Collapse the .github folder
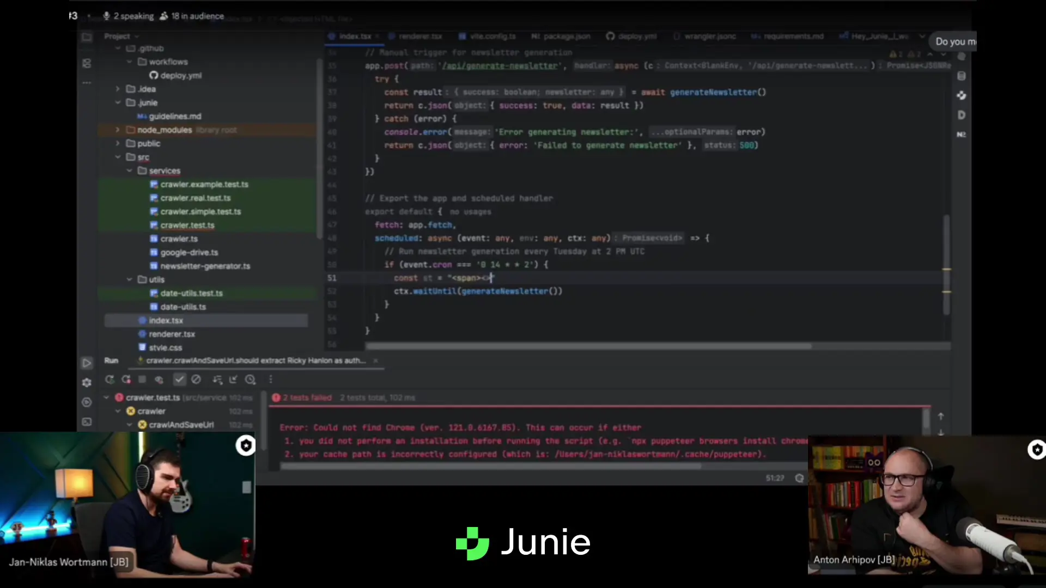The height and width of the screenshot is (588, 1046). [x=118, y=48]
